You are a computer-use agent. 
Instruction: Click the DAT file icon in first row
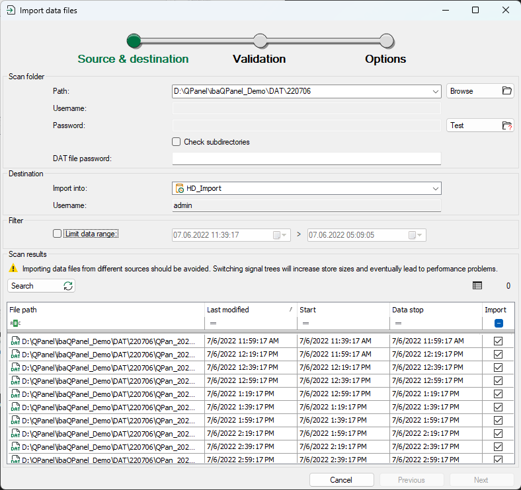(x=15, y=341)
